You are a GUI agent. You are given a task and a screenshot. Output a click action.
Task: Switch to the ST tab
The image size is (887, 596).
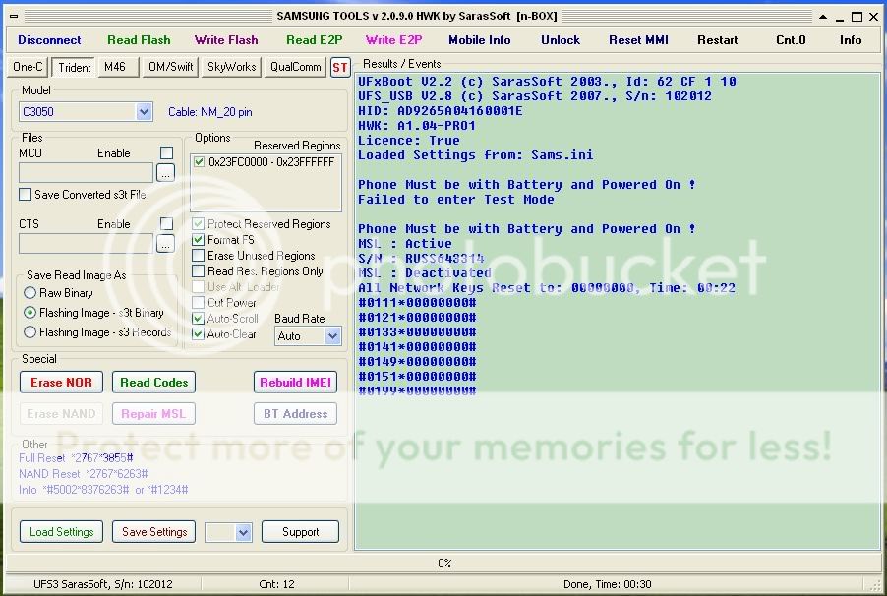point(340,67)
